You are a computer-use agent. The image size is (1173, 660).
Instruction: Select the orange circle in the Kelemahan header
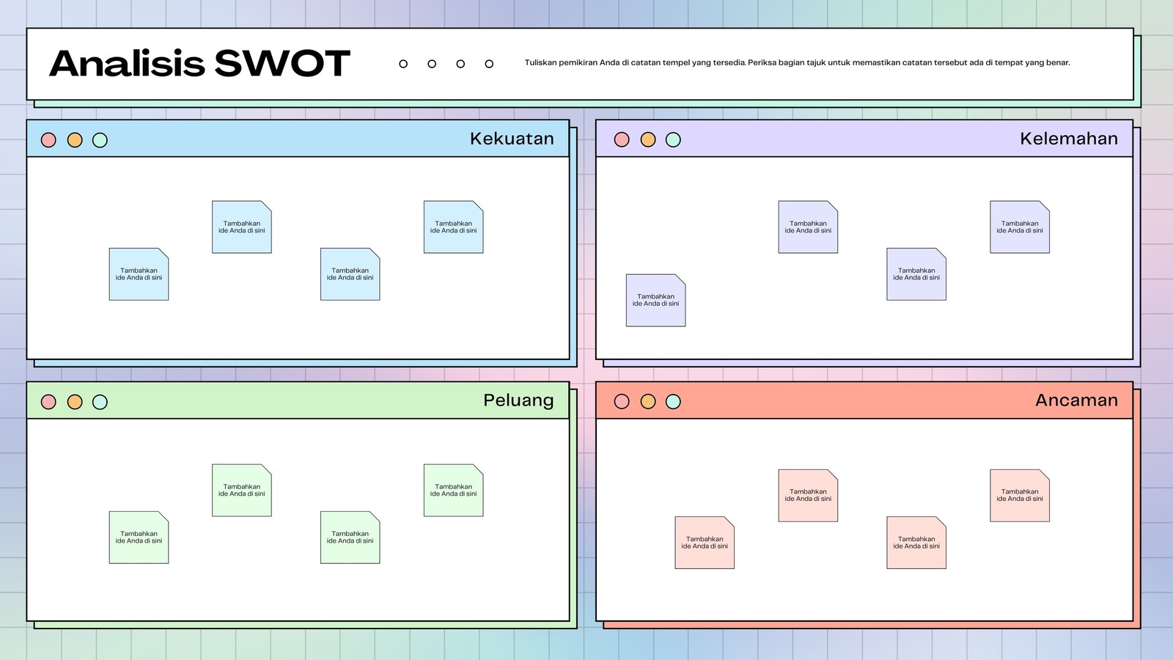[x=648, y=139]
